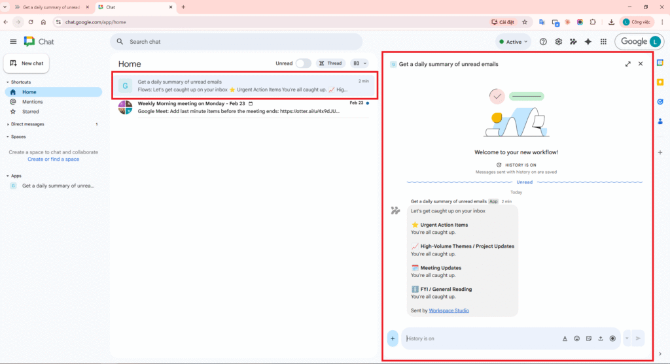Click the Search chat field
The height and width of the screenshot is (364, 670).
[x=236, y=42]
